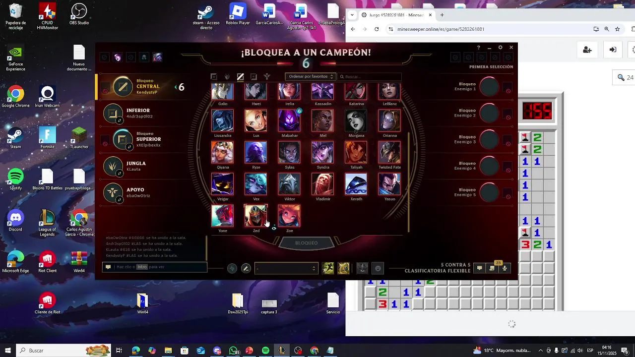Open Spotify from the taskbar

pyautogui.click(x=265, y=351)
